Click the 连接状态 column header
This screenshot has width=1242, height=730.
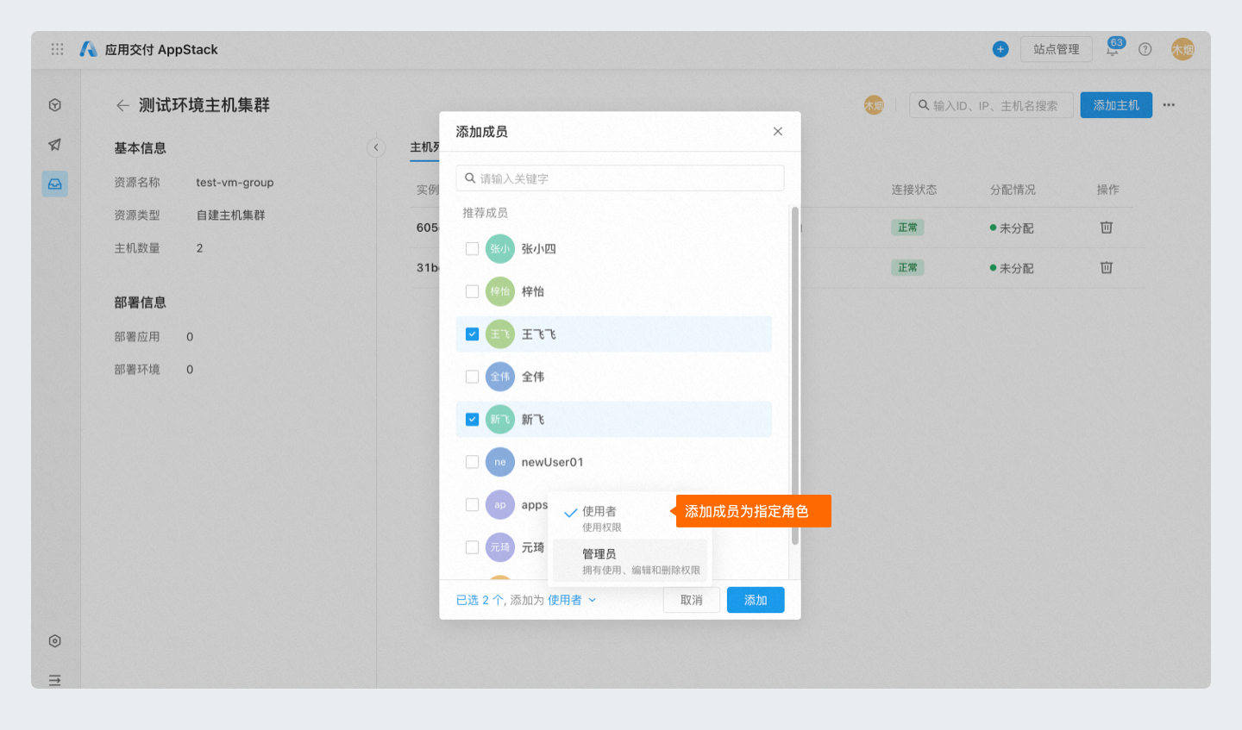[914, 190]
